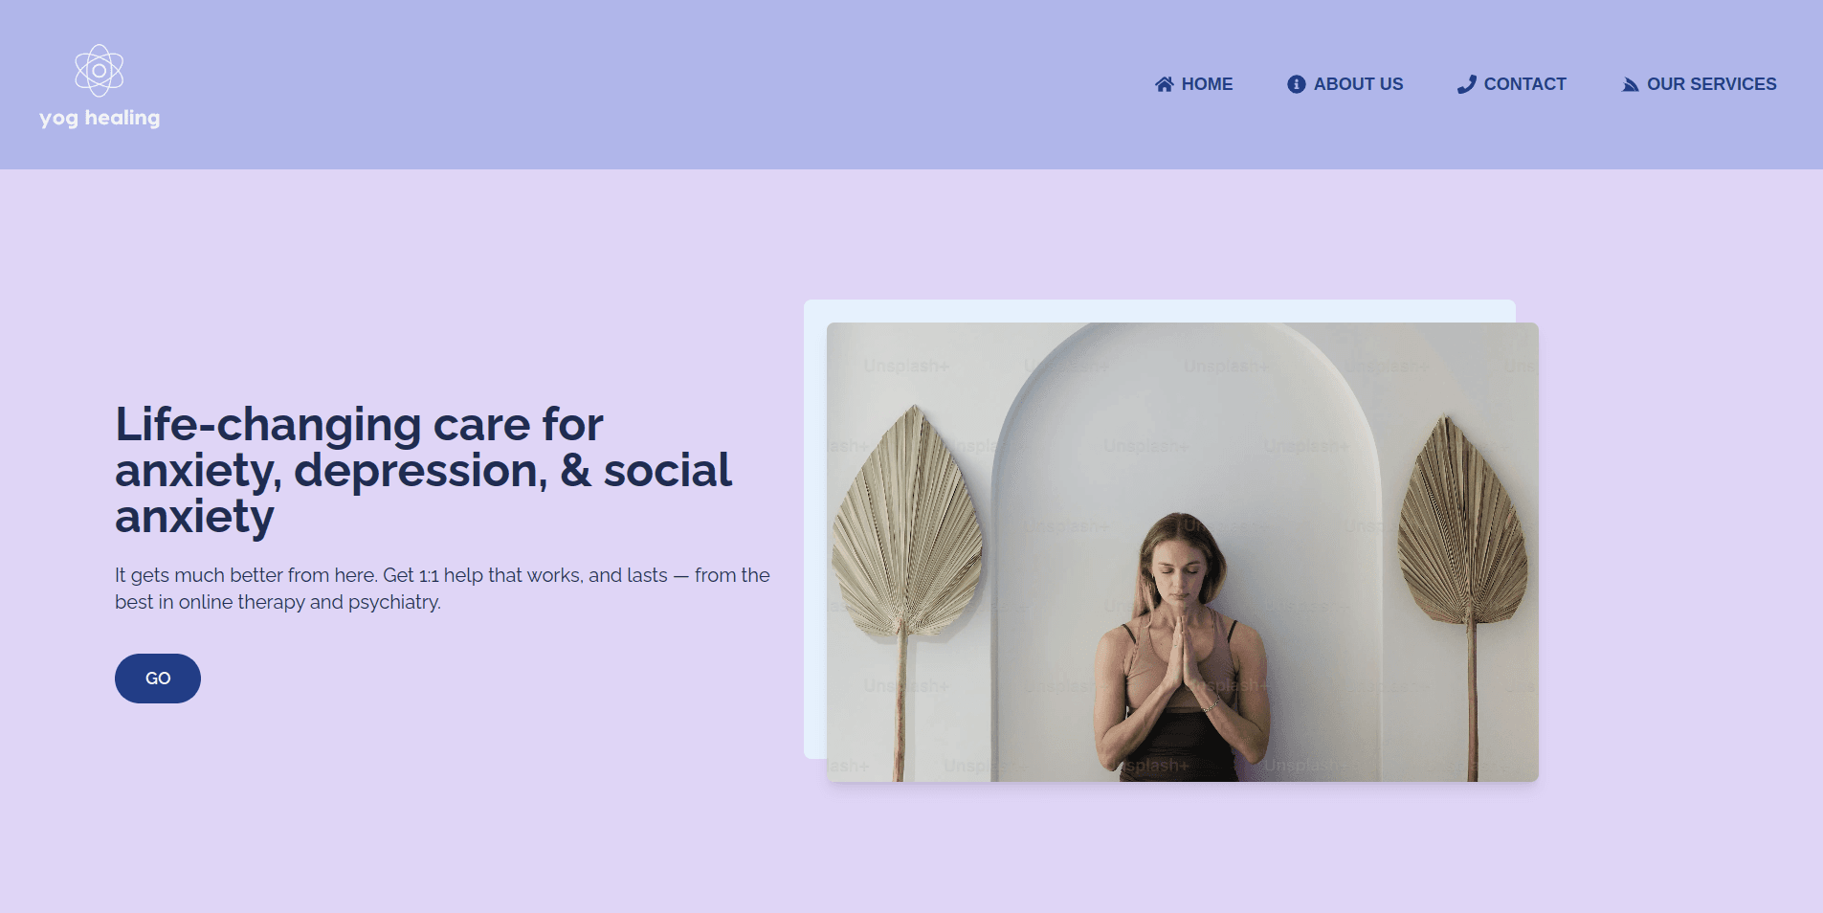Click the "It gets much better from here" paragraph
Screen dimensions: 1823x913
point(442,589)
